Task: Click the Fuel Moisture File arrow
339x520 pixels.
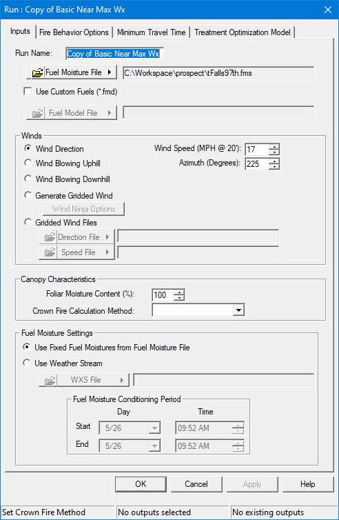Action: (x=110, y=72)
